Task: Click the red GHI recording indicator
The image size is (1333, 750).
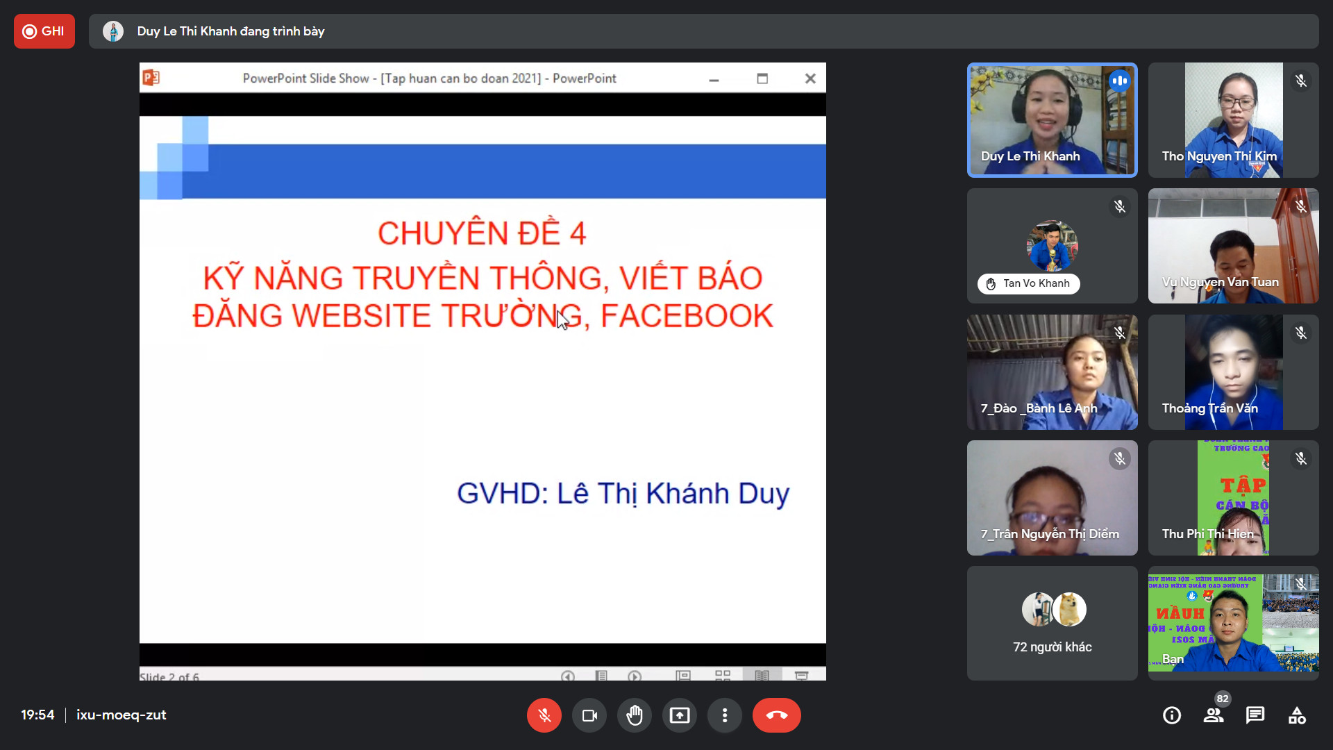Action: [44, 31]
